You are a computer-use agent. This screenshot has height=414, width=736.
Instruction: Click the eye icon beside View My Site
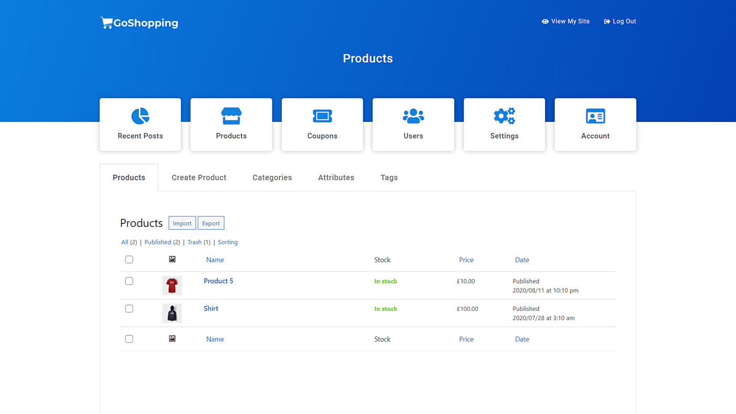pos(545,22)
